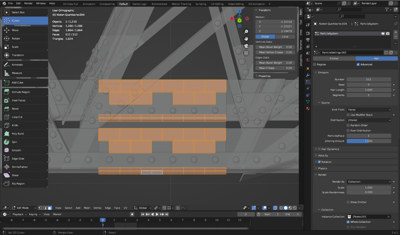Toggle the Show Emitter checkbox
The width and height of the screenshot is (400, 235).
(348, 202)
